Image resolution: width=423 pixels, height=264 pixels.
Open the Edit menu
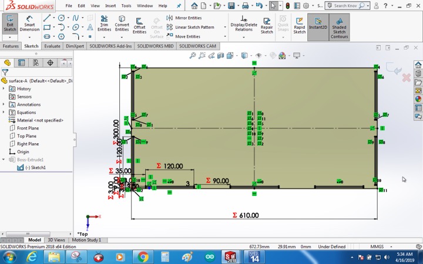tap(81, 6)
